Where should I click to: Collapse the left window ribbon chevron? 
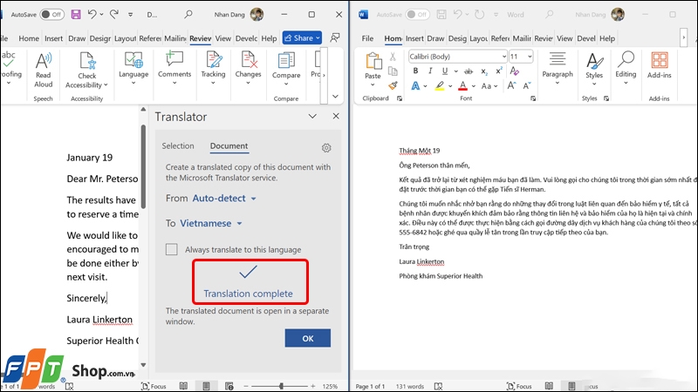coord(335,96)
